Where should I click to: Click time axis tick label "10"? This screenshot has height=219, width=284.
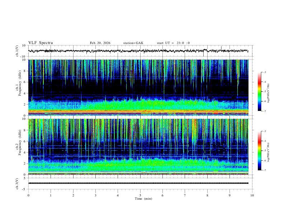(252, 195)
